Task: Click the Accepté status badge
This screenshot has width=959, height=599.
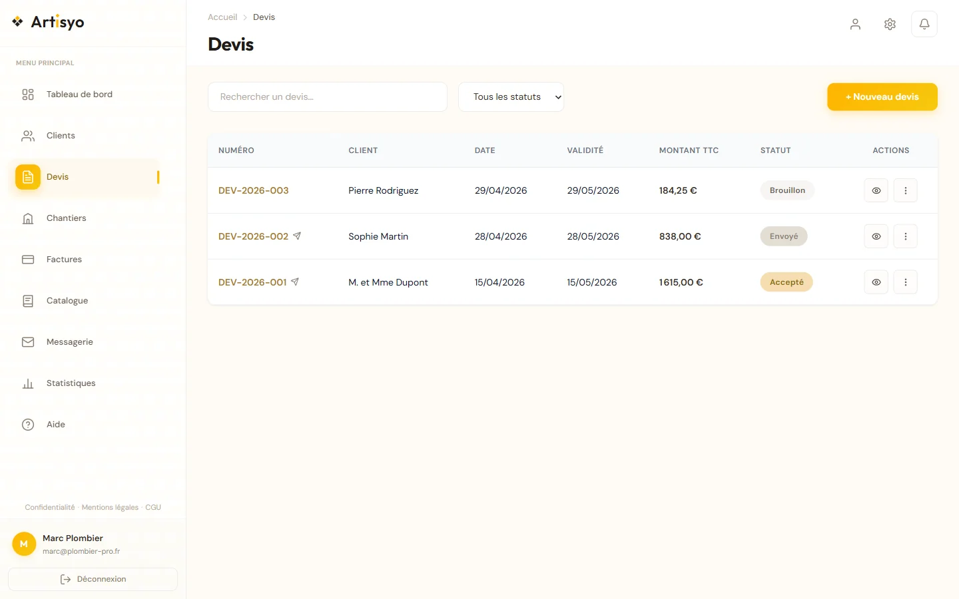Action: pos(787,282)
